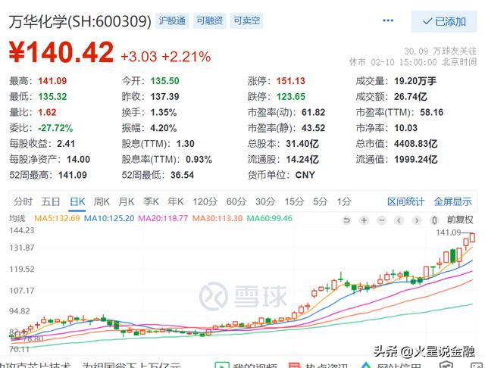This screenshot has height=368, width=485.
Task: Open the 60分 interval chart
Action: click(x=236, y=201)
